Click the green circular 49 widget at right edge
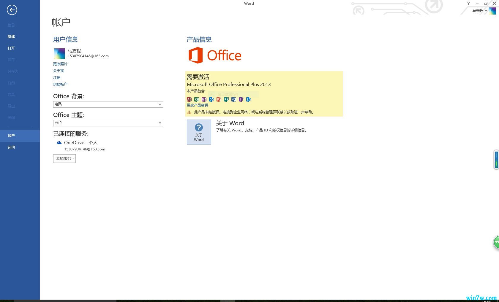The image size is (499, 302). pyautogui.click(x=496, y=242)
